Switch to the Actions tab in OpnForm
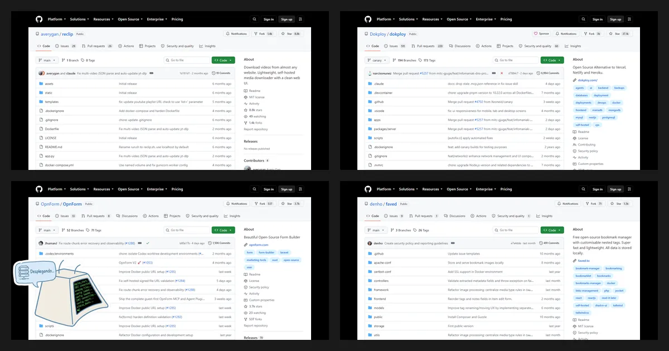This screenshot has width=669, height=351. pyautogui.click(x=151, y=216)
